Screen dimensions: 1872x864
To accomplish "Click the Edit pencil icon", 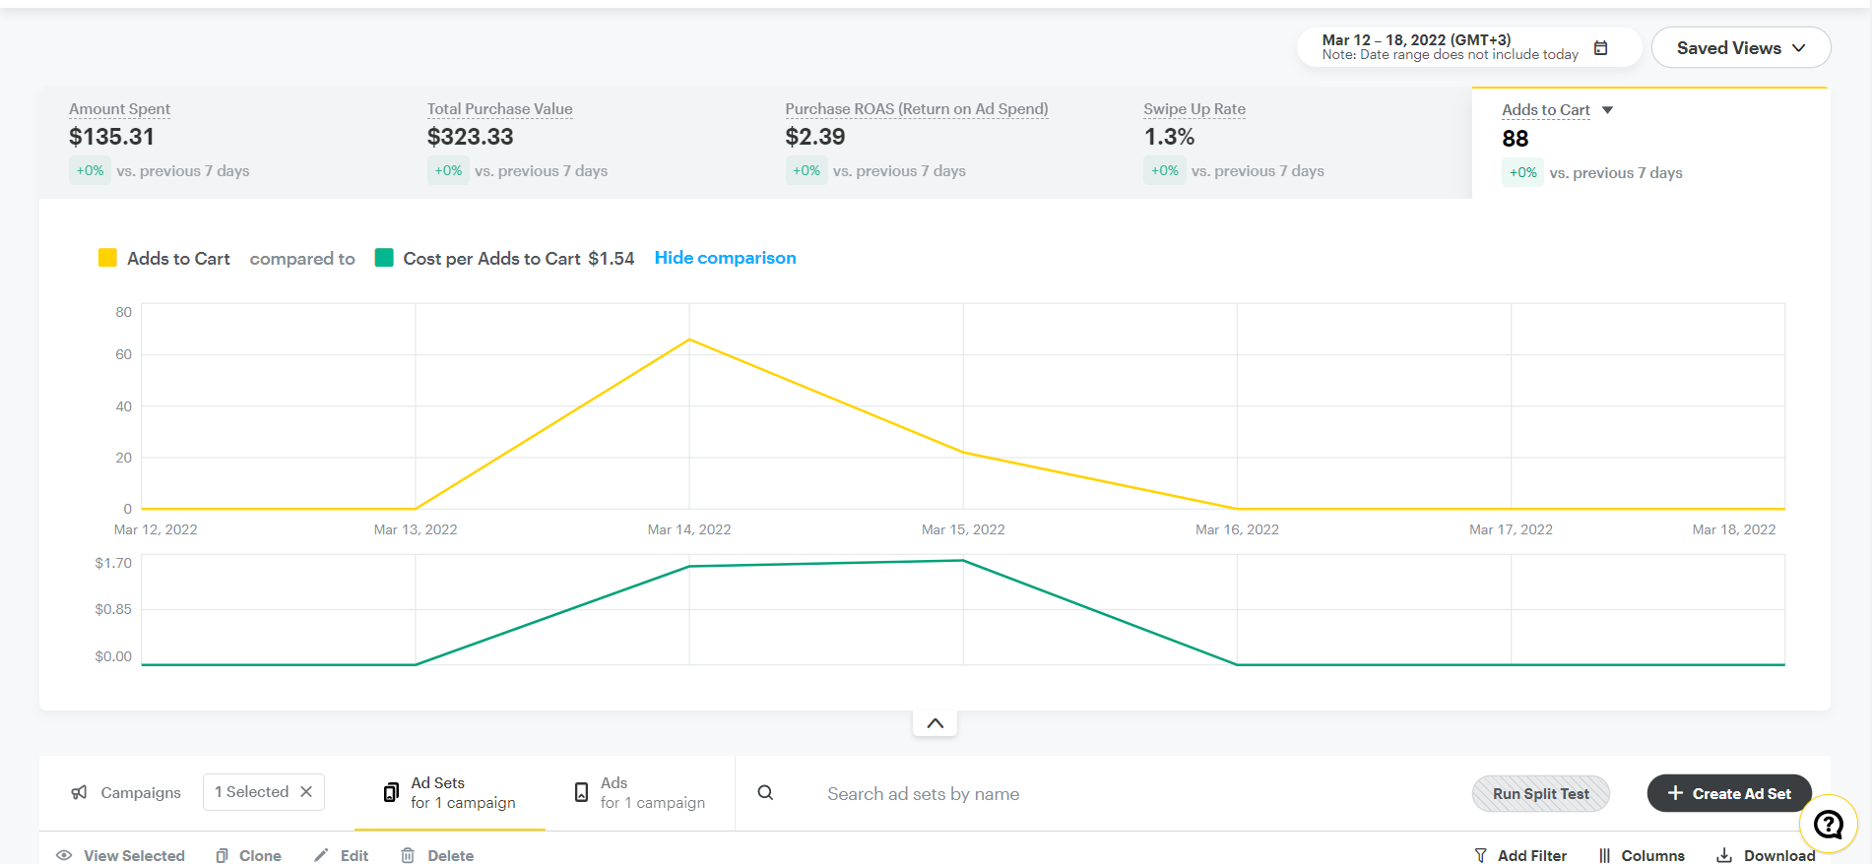I will click(321, 855).
